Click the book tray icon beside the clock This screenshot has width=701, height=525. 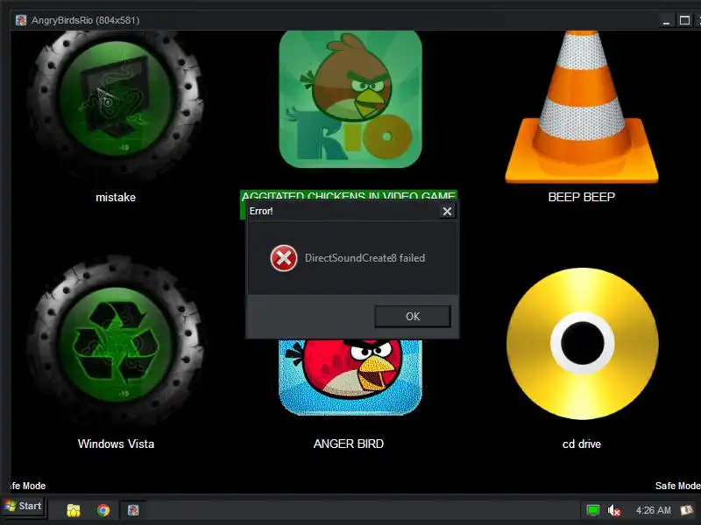(x=686, y=510)
